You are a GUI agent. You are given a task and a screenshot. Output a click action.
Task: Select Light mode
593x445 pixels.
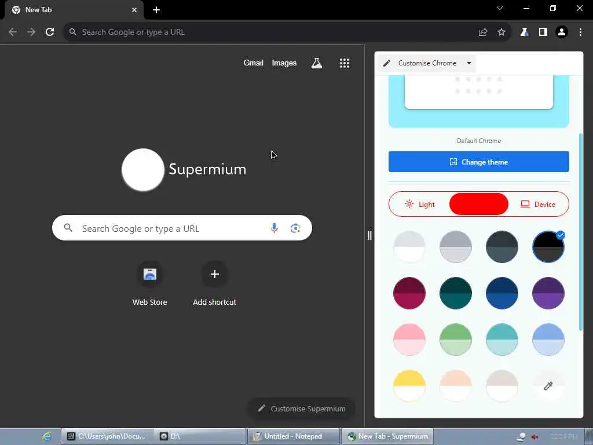419,205
